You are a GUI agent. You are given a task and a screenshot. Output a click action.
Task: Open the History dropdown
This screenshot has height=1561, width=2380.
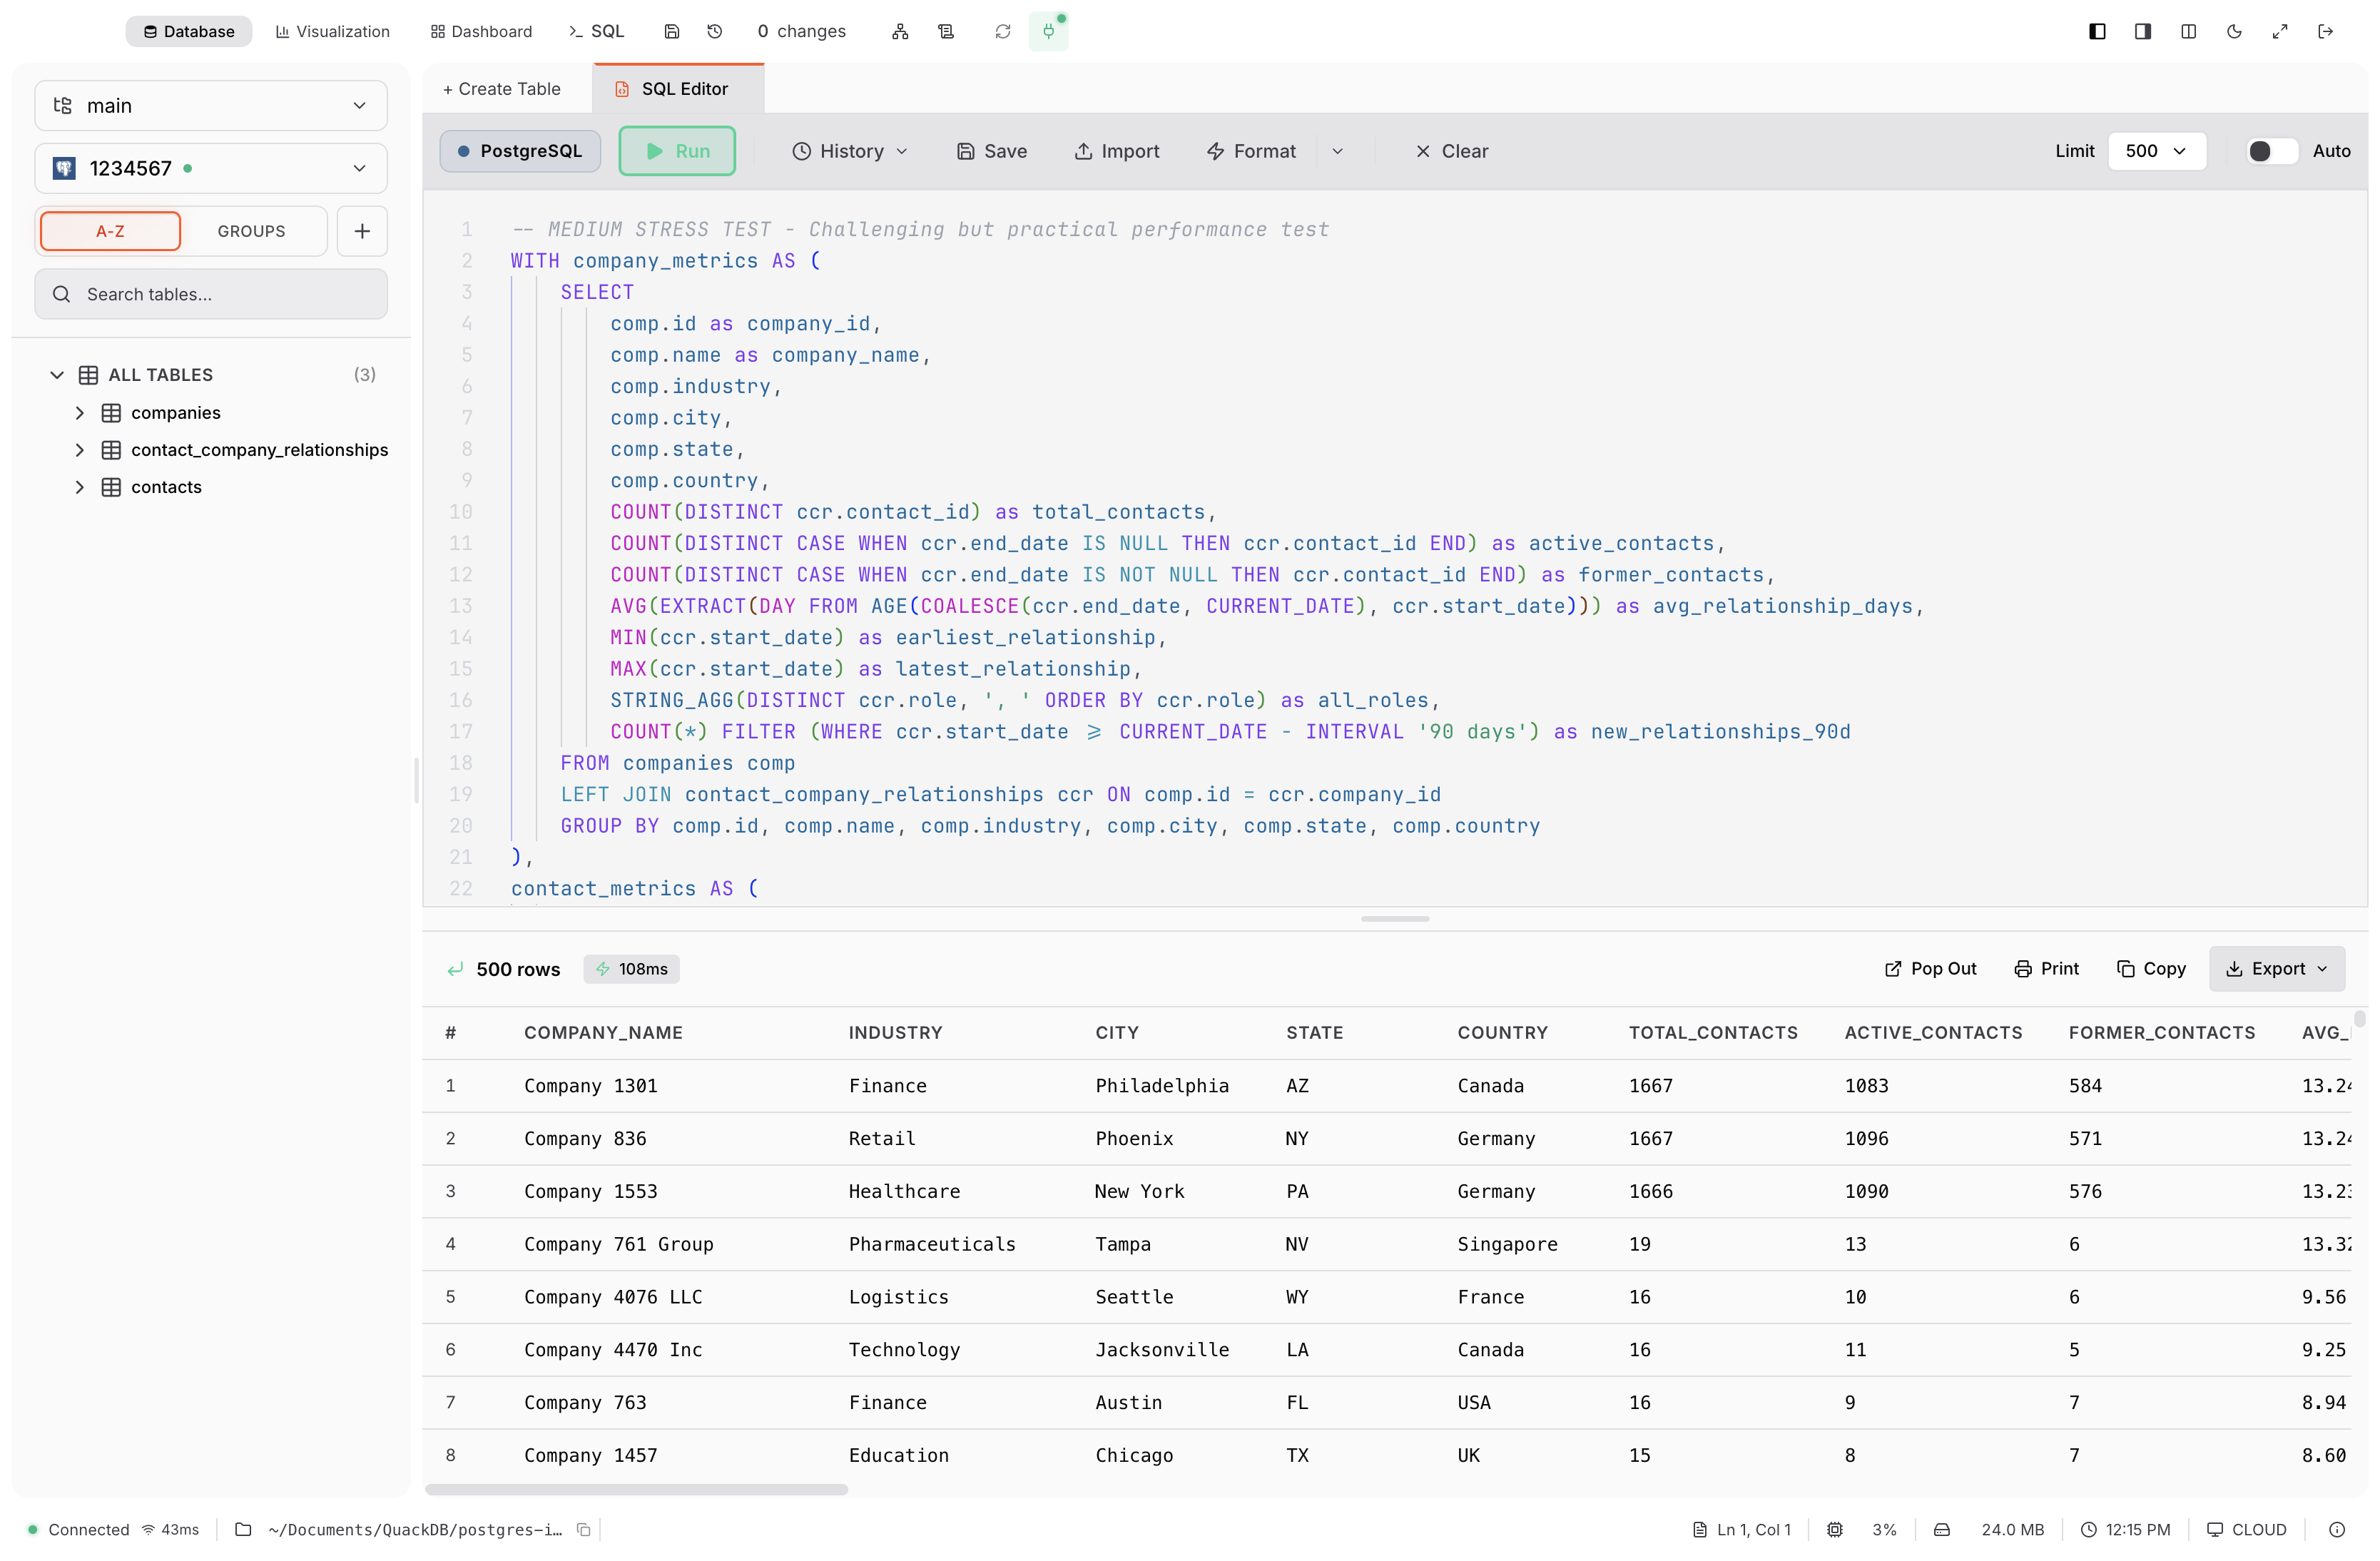click(850, 151)
